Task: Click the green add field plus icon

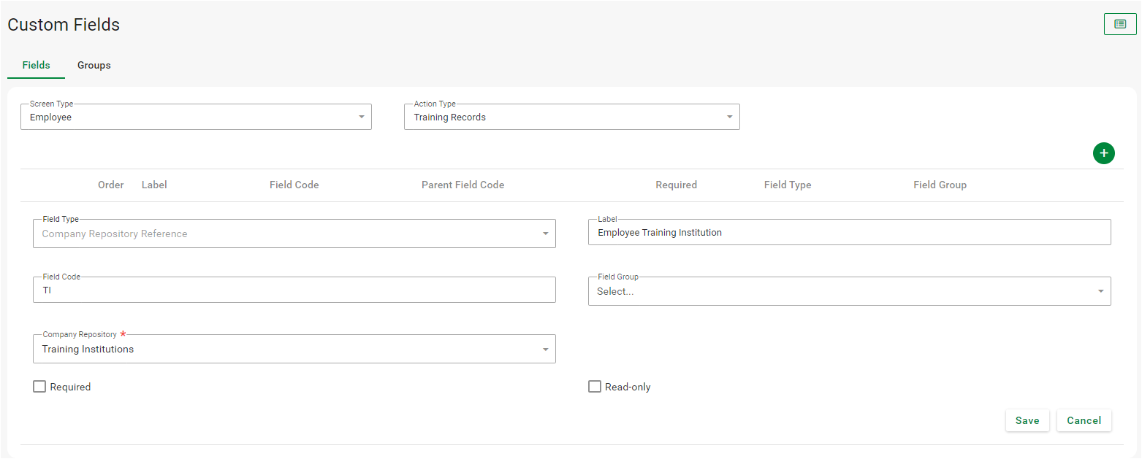Action: point(1103,153)
